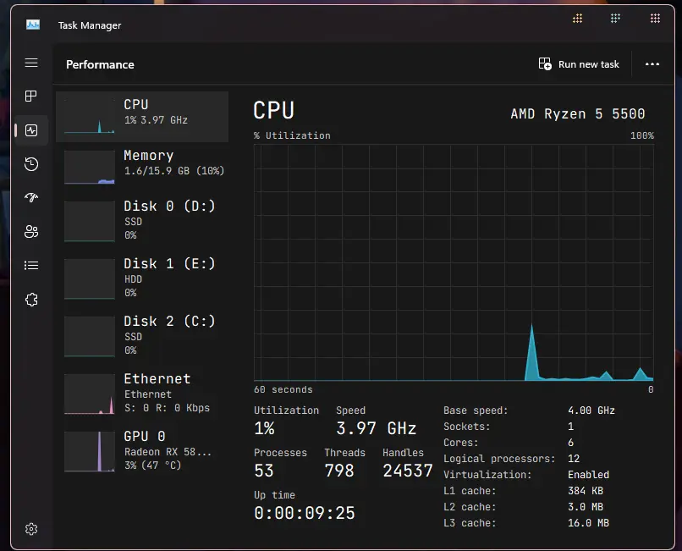The image size is (682, 551).
Task: Select Disk 2 (C:) resource
Action: 142,335
